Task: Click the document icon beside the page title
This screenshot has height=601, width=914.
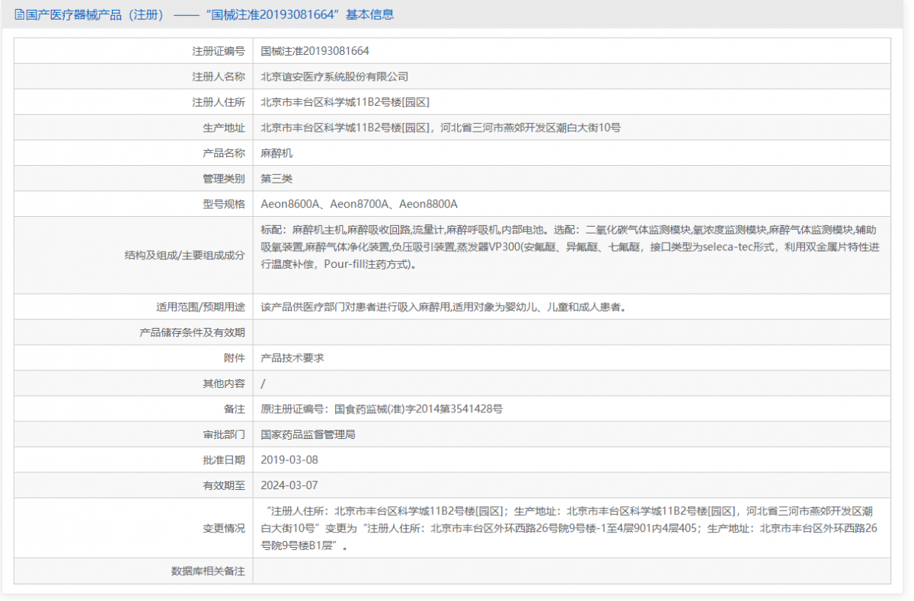Action: click(20, 14)
